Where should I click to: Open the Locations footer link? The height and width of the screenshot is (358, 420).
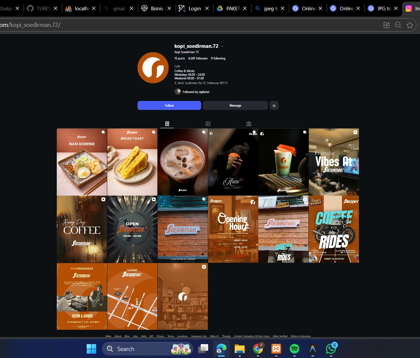point(182,336)
